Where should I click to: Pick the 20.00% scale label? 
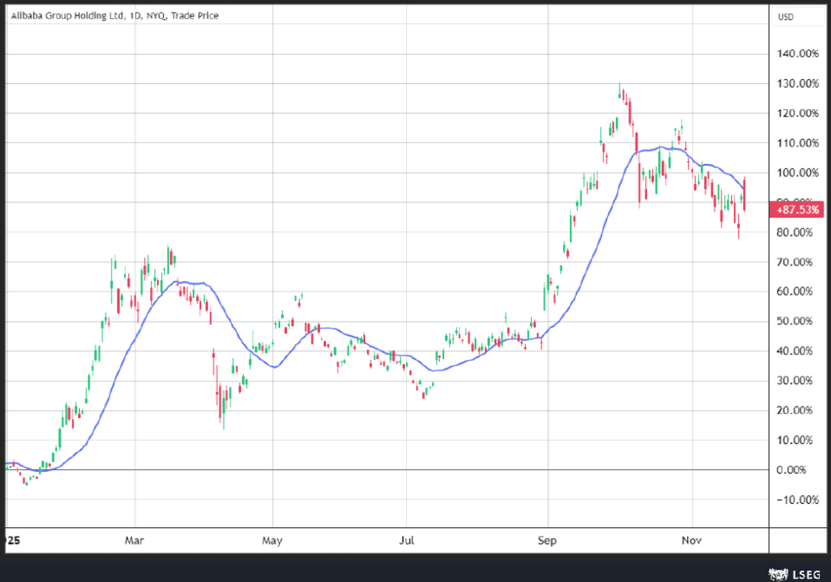click(x=795, y=411)
